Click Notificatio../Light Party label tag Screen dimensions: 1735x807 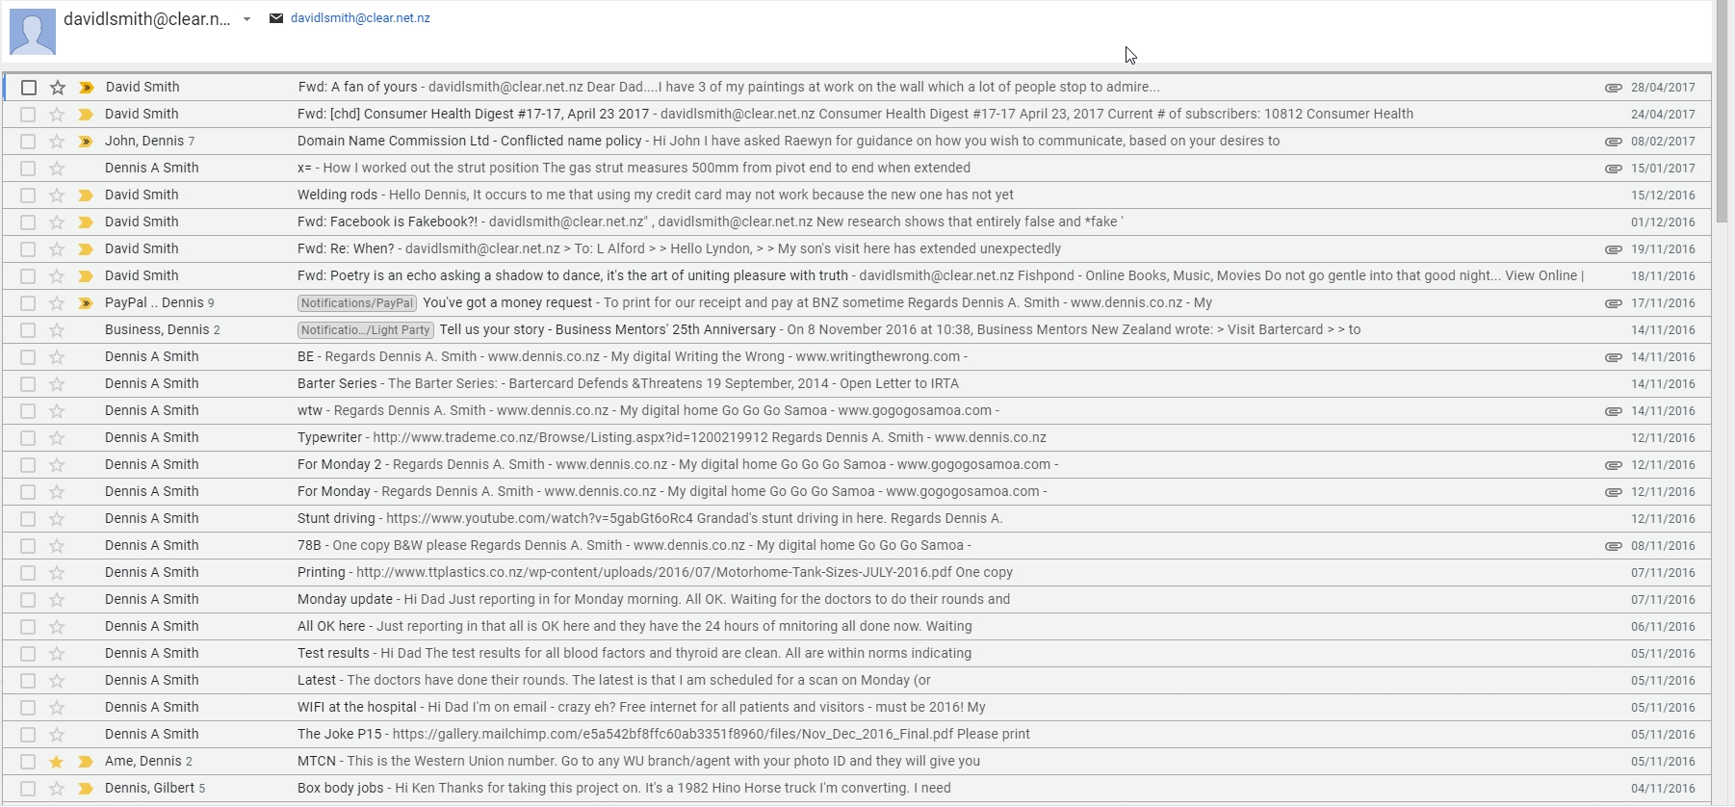click(x=366, y=330)
